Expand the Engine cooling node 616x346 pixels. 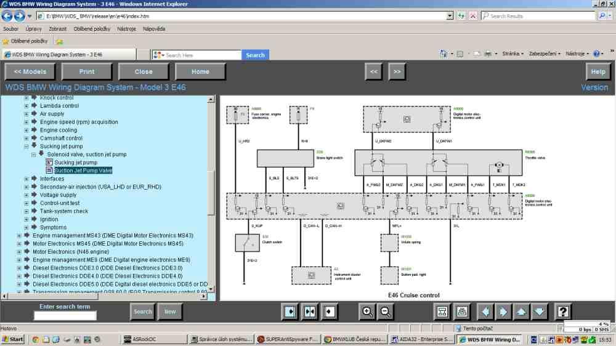point(26,131)
